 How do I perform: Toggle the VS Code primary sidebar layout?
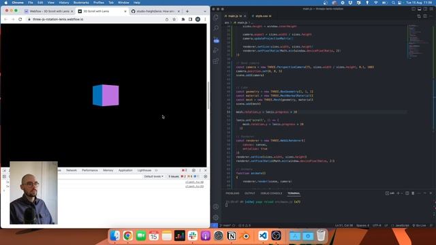pos(414,9)
